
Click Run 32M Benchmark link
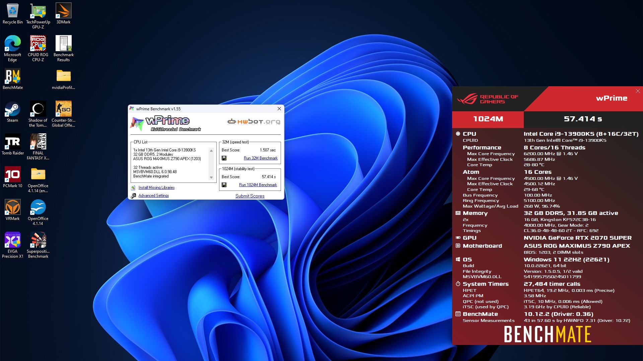pyautogui.click(x=261, y=158)
